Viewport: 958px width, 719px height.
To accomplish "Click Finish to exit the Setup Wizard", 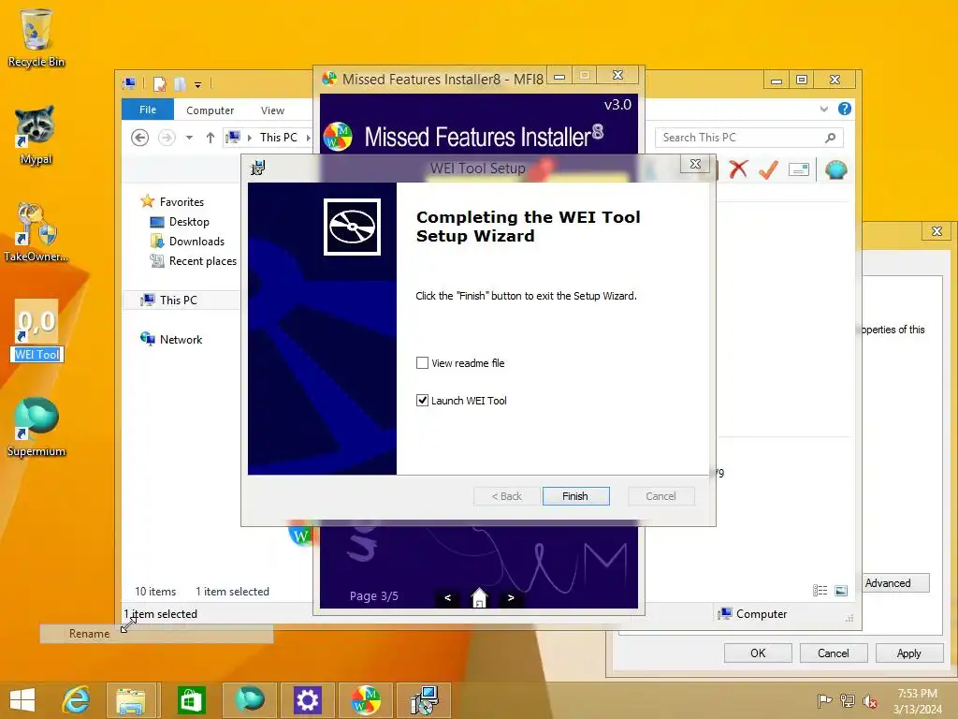I will (575, 496).
